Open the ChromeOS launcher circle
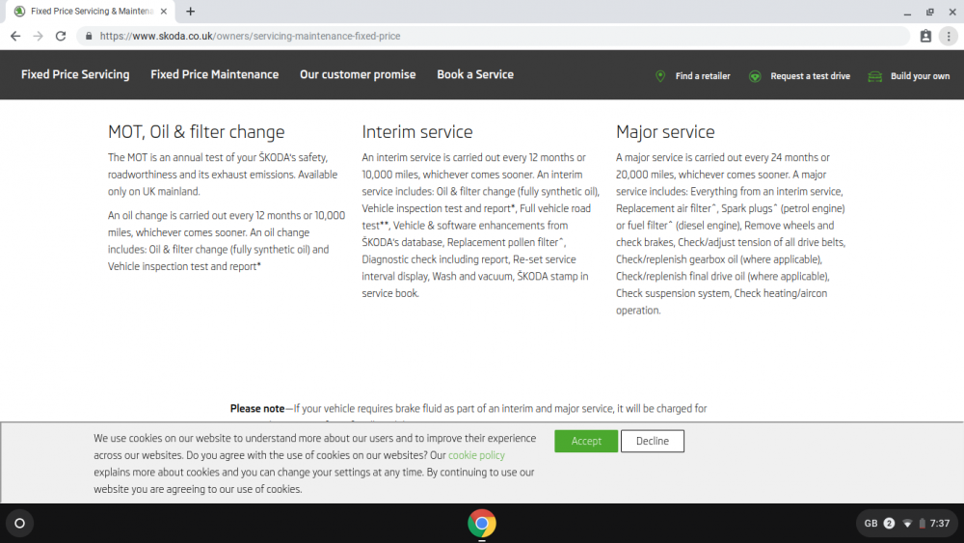The height and width of the screenshot is (543, 964). (19, 524)
